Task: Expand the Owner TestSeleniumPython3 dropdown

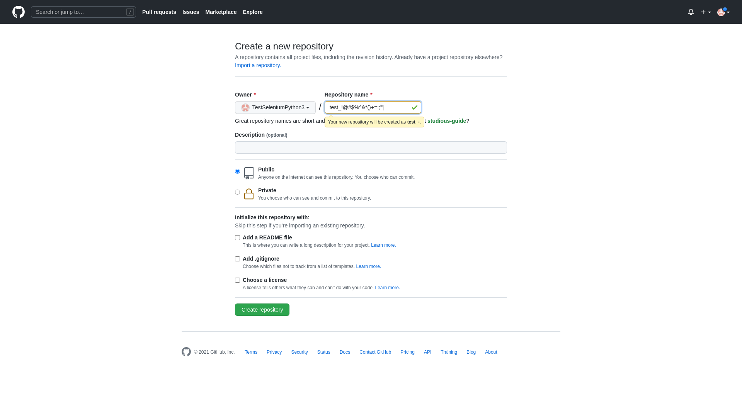Action: 275,107
